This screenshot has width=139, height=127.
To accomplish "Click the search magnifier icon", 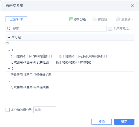I will 9,29.
